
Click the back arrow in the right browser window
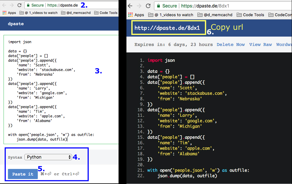click(130, 5)
